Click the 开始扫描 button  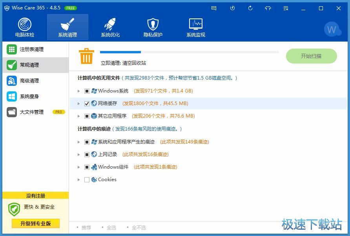[x=311, y=56]
